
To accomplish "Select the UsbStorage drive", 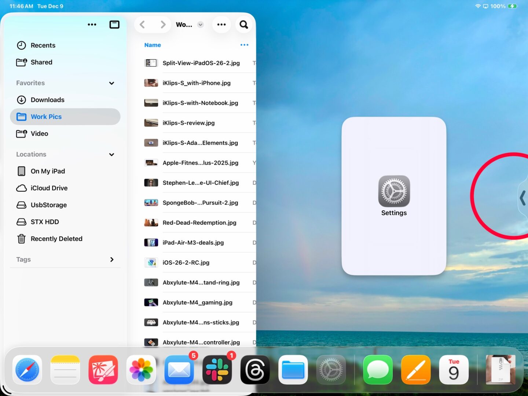I will tap(48, 205).
